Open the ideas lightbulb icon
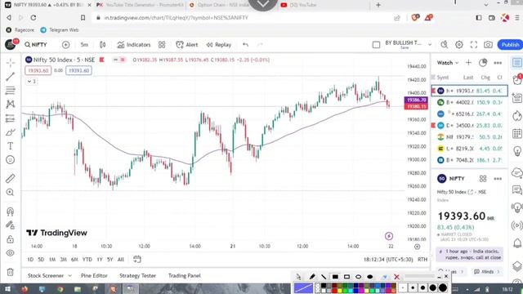This screenshot has width=523, height=294. 517,151
